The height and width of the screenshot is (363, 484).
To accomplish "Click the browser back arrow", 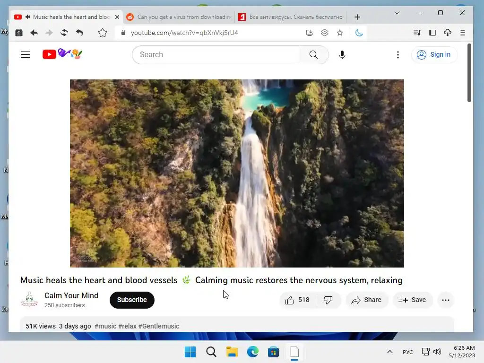I will tap(34, 33).
